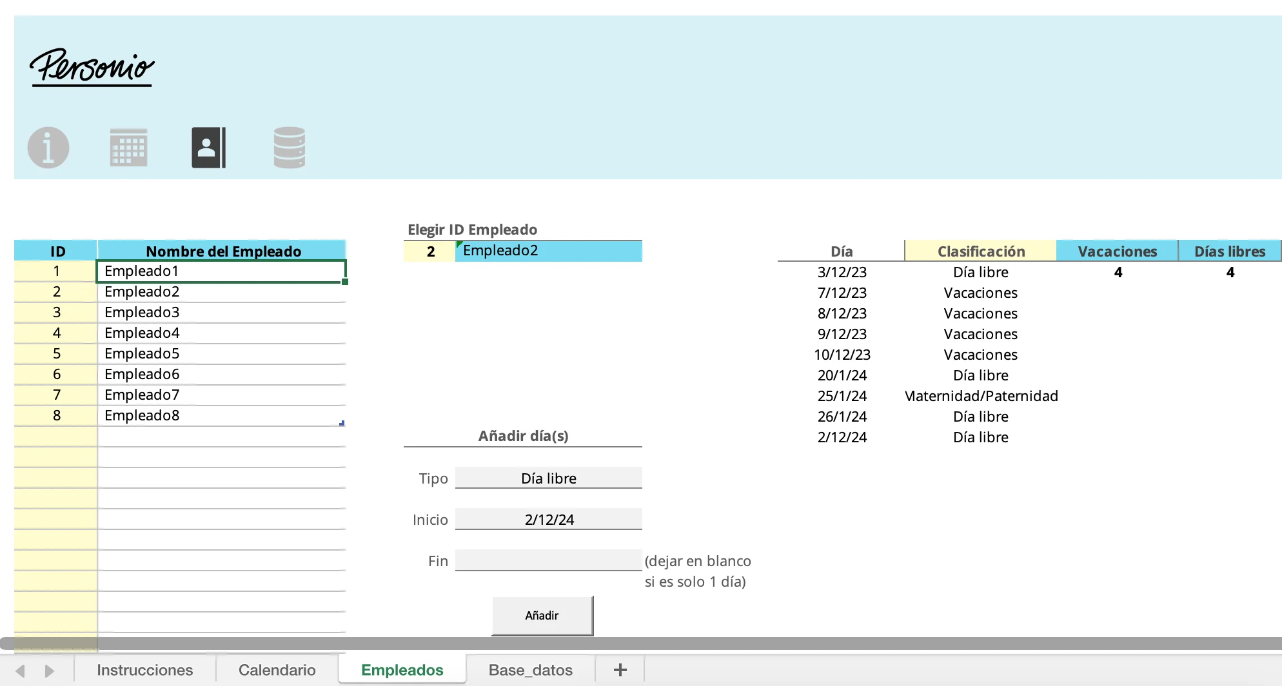Click the Clasificación column header

pyautogui.click(x=981, y=251)
